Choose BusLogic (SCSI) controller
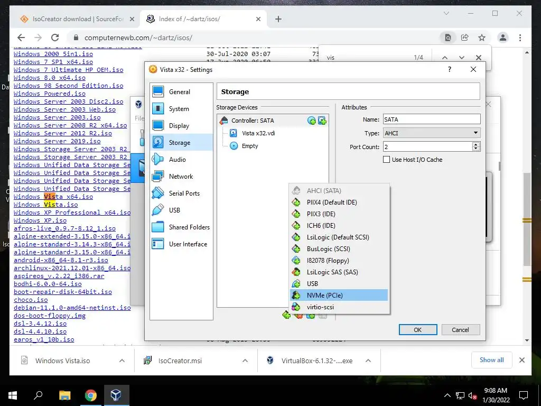The width and height of the screenshot is (541, 406). (339, 249)
